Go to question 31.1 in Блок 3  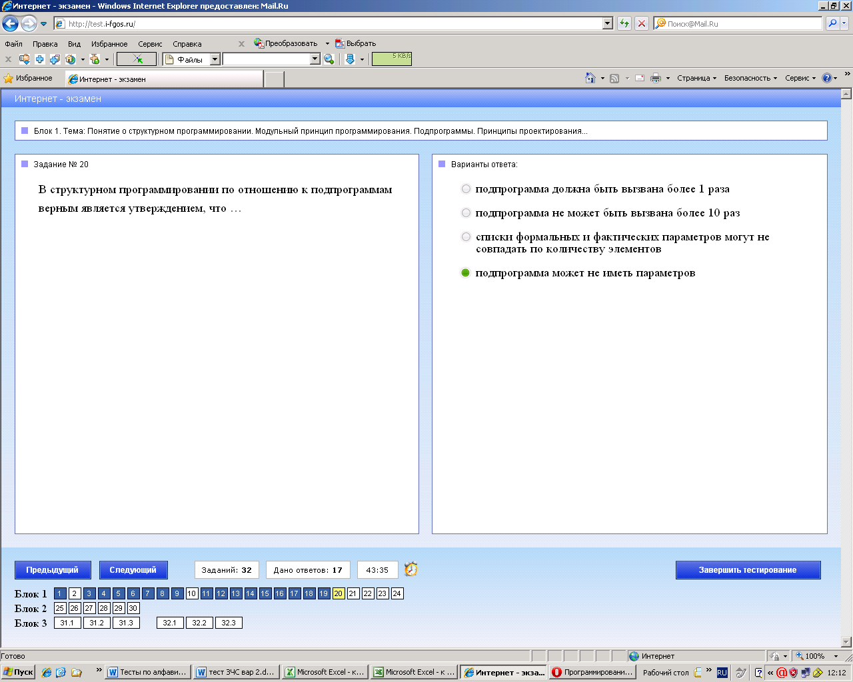[x=67, y=623]
